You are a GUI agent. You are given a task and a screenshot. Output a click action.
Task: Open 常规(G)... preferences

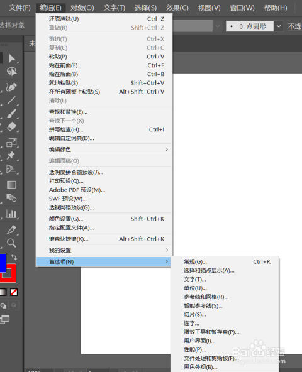click(x=225, y=261)
